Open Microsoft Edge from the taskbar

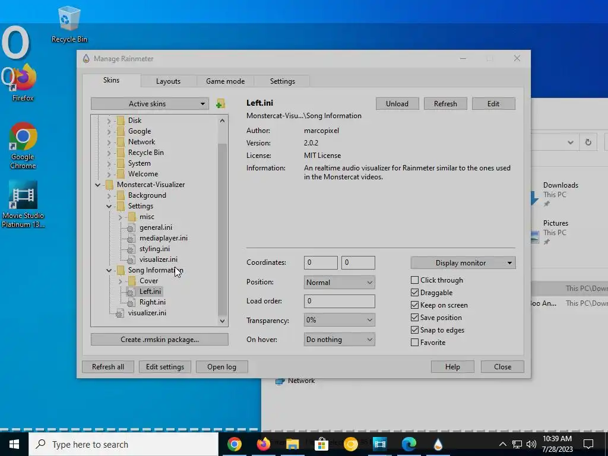click(x=408, y=444)
